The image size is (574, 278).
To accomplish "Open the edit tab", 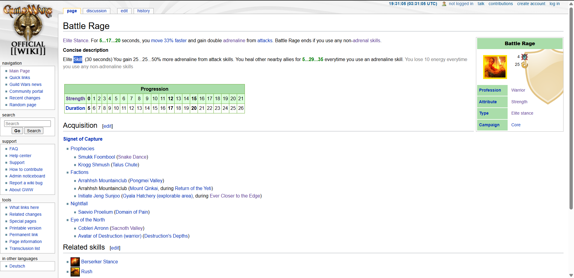I will [124, 11].
